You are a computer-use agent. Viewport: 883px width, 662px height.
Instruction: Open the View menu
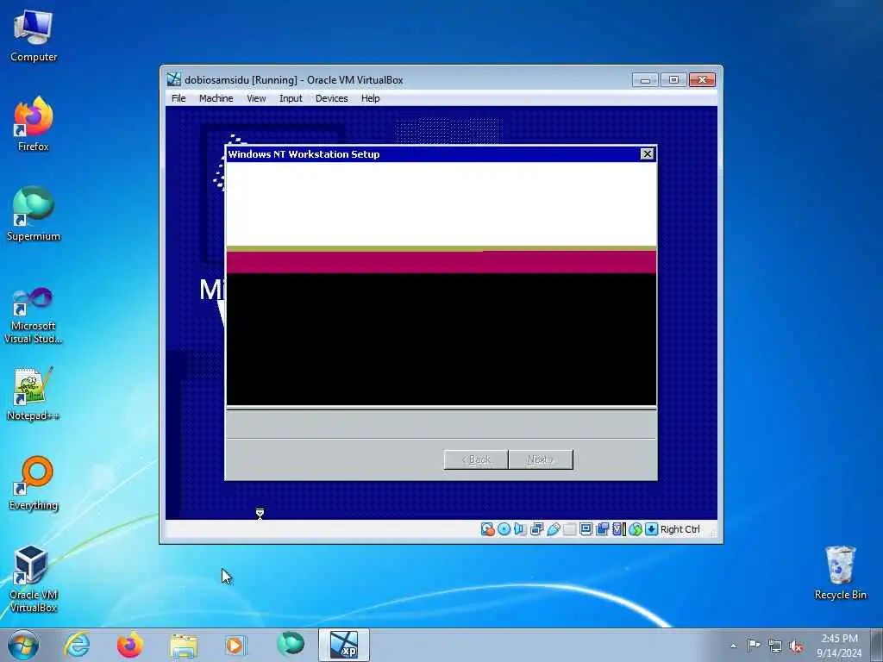(x=255, y=98)
